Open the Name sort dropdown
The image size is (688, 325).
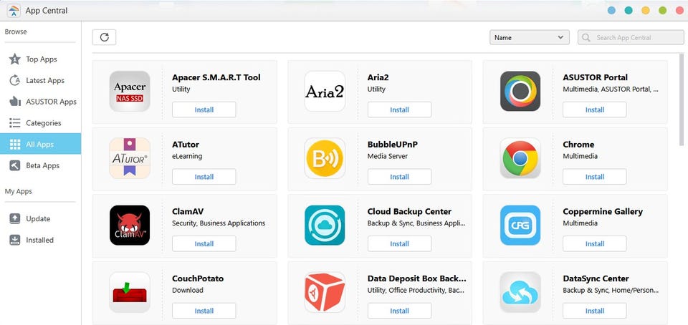pyautogui.click(x=529, y=37)
